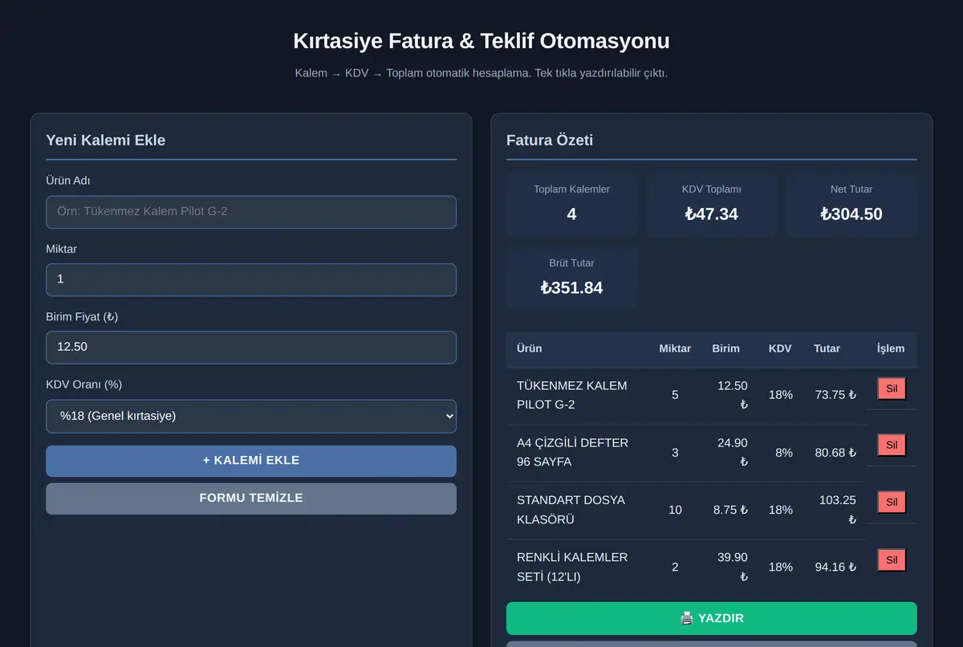The width and height of the screenshot is (963, 647).
Task: Focus the Miktar quantity field
Action: 251,279
